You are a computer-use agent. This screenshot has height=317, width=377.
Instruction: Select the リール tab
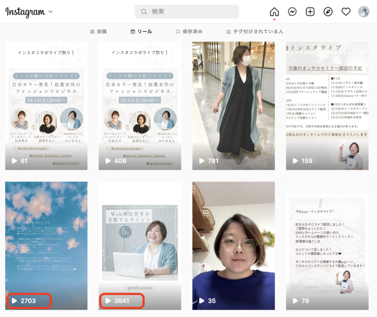pos(141,32)
